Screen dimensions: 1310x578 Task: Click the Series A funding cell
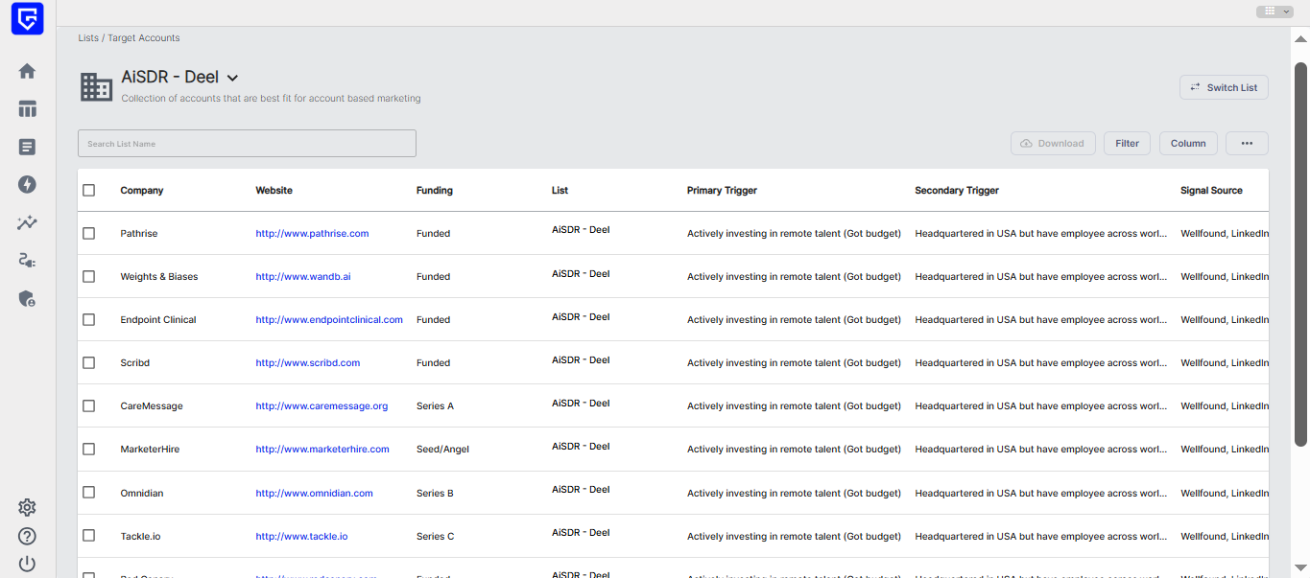pos(435,406)
